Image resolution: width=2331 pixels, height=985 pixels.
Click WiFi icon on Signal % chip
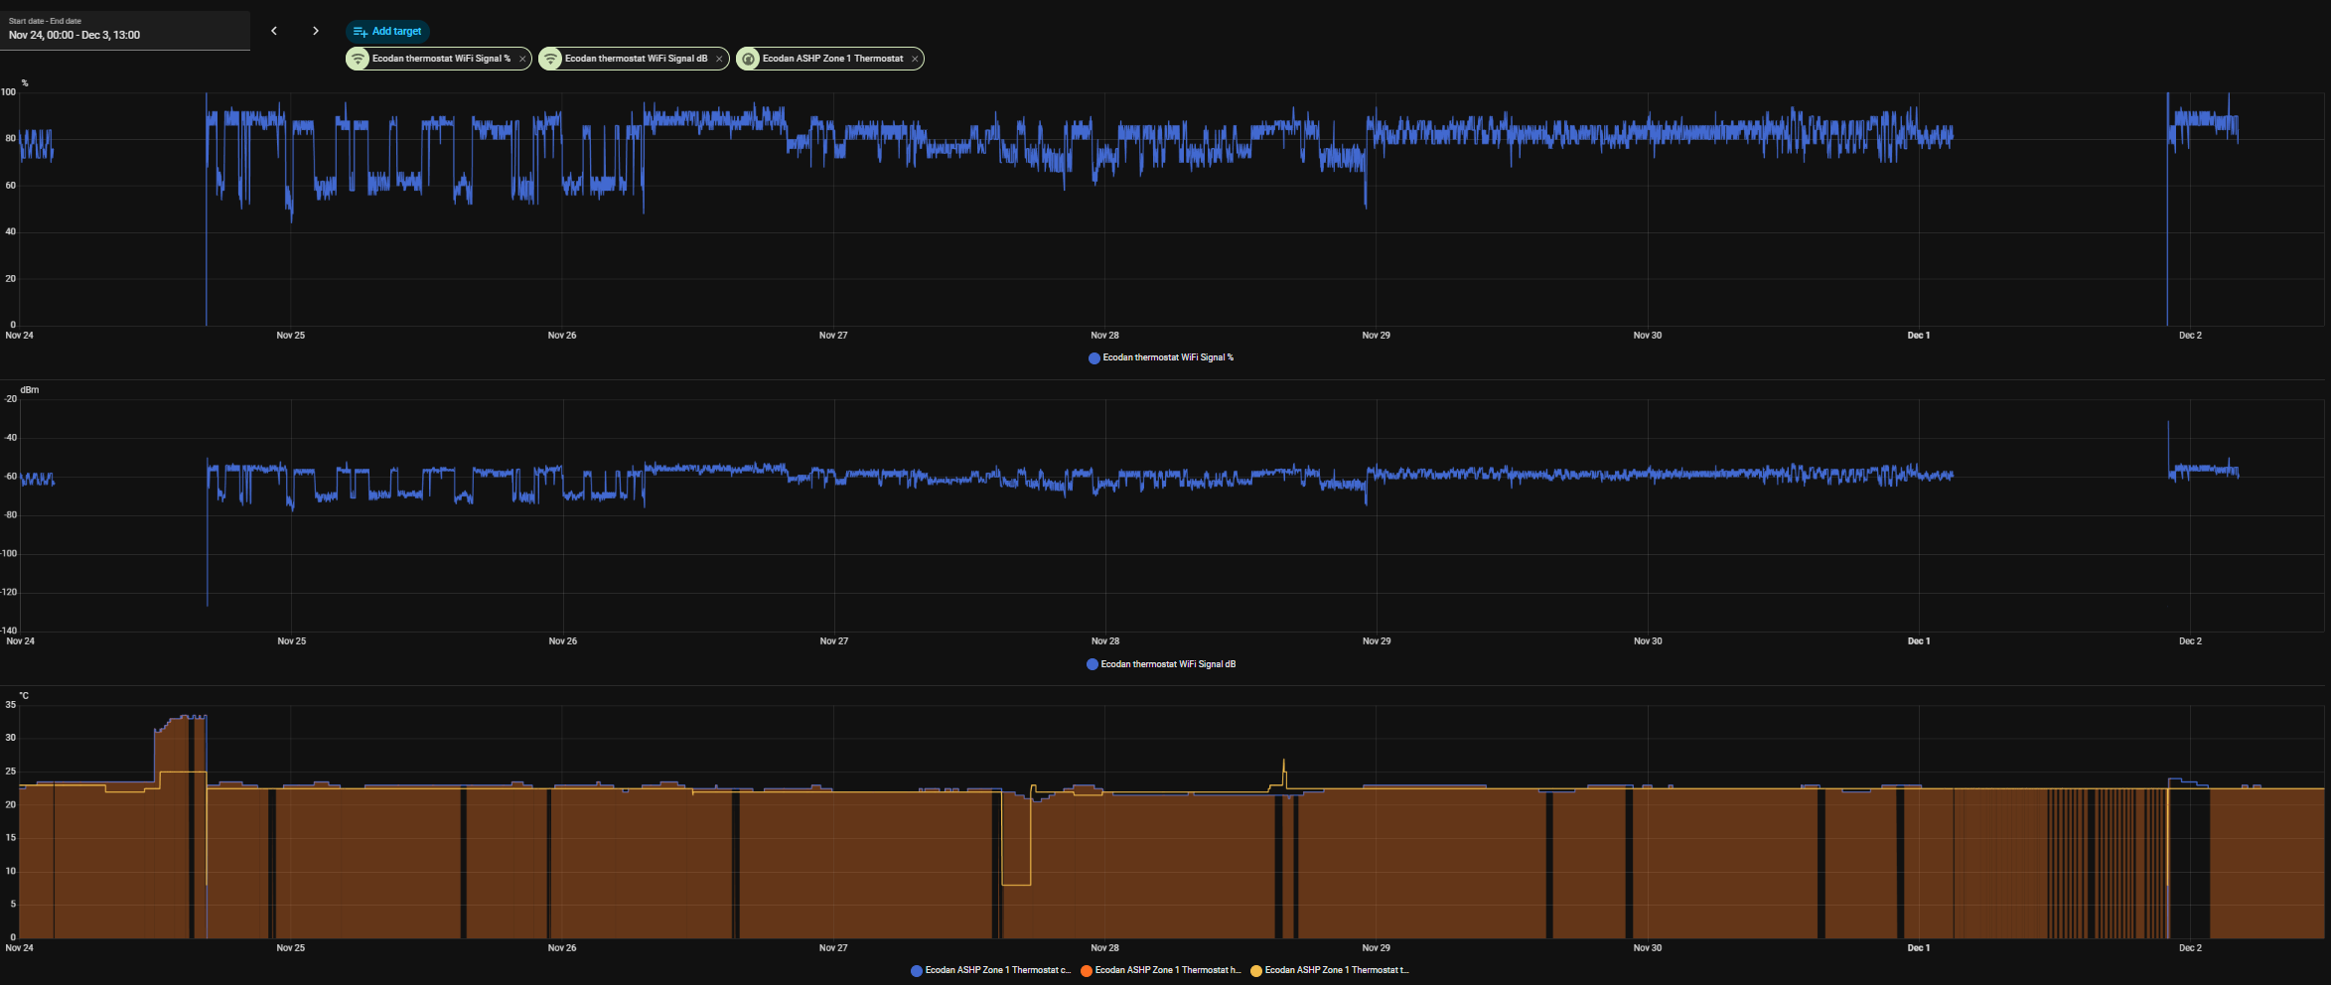pos(358,59)
